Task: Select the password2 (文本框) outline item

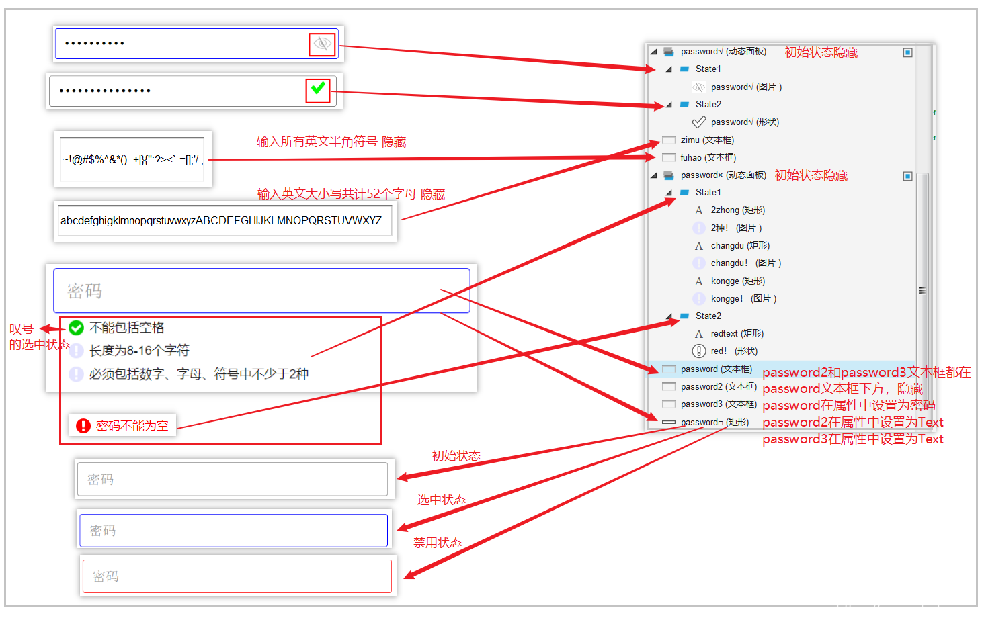Action: (x=718, y=387)
